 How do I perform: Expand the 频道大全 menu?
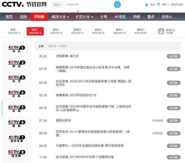click(60, 17)
